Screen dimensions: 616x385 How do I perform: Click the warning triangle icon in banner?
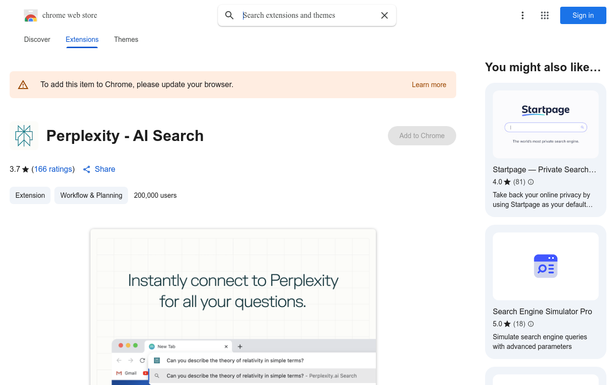(23, 85)
